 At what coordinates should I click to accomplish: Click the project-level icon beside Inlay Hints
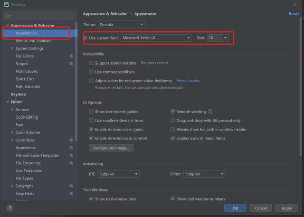[71, 194]
